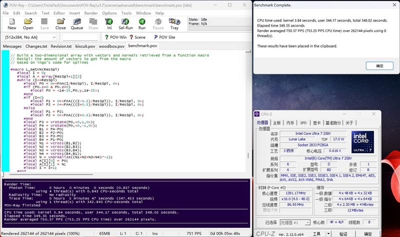Switch to the Messages tab

(x=12, y=46)
